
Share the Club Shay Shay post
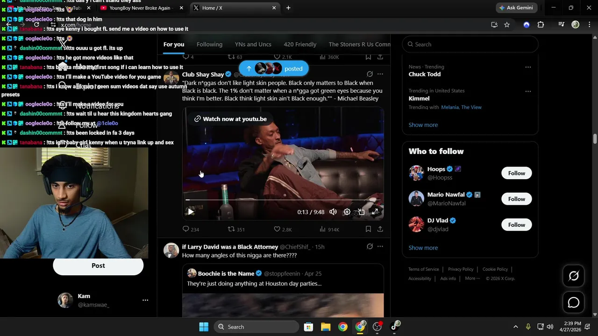[x=380, y=229]
